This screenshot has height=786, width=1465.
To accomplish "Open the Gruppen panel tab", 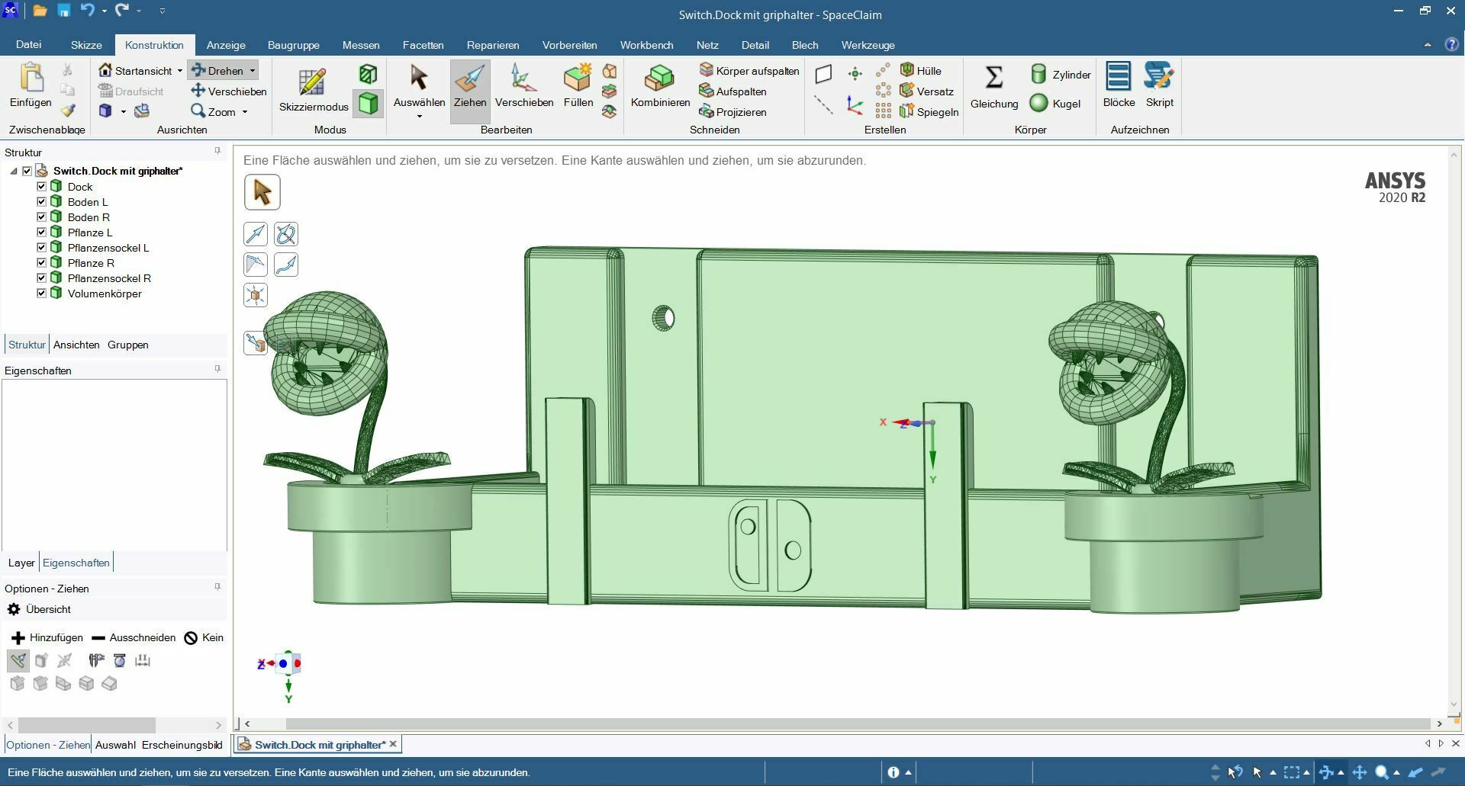I will 127,345.
